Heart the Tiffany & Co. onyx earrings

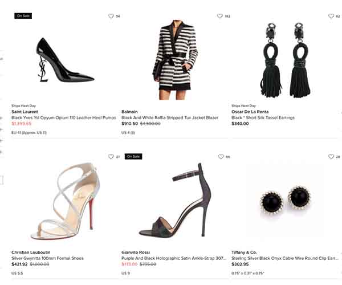[x=331, y=156]
